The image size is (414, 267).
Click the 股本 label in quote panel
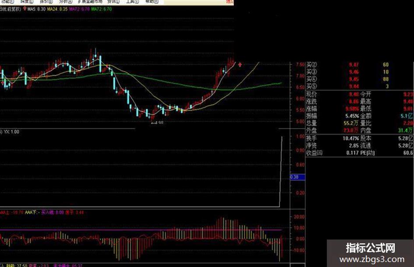point(366,138)
